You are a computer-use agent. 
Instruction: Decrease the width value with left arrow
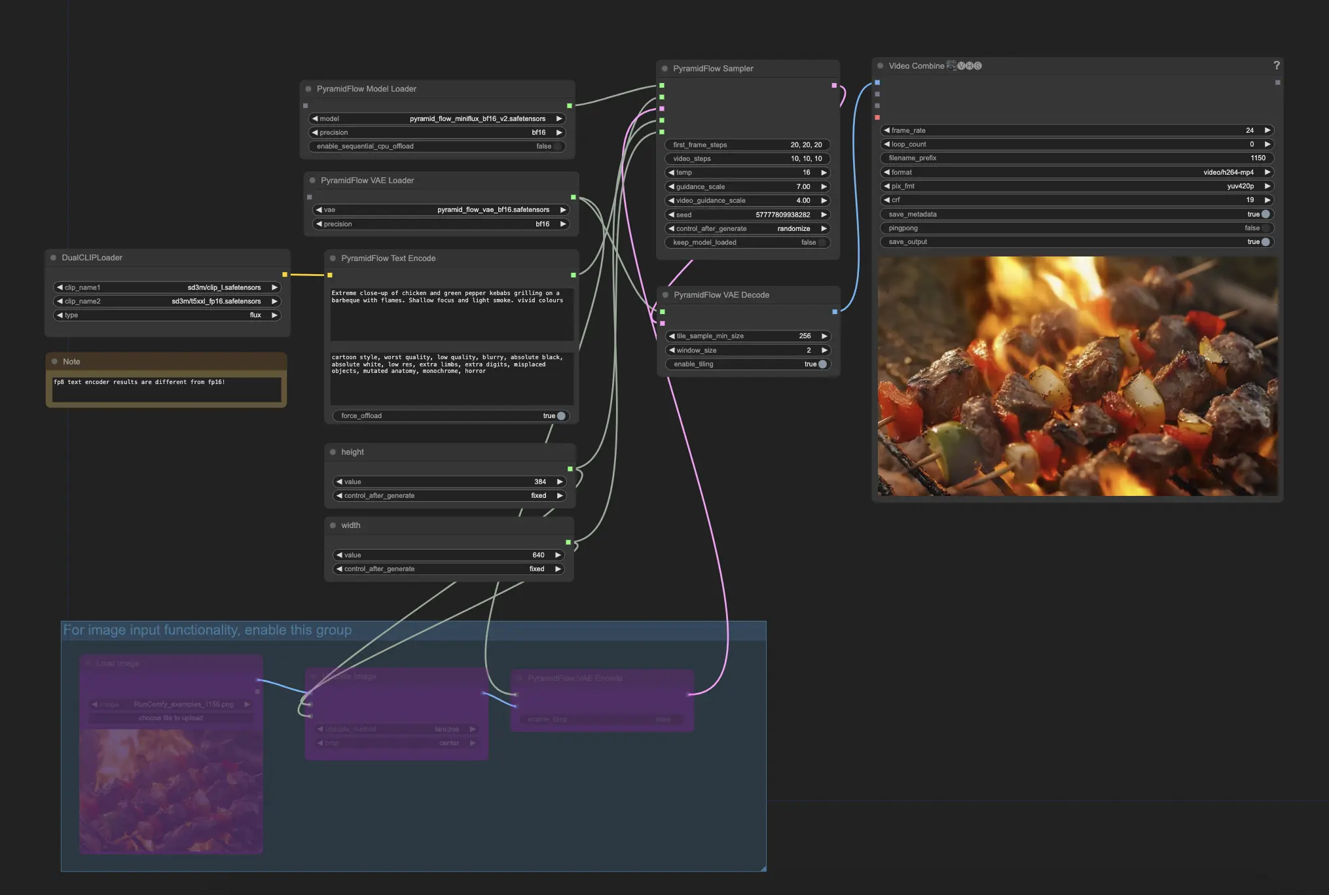coord(339,555)
